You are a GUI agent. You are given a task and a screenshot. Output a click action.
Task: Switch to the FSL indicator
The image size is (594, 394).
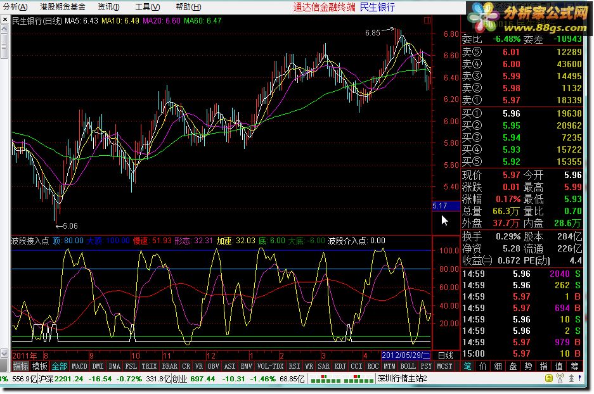(x=131, y=366)
